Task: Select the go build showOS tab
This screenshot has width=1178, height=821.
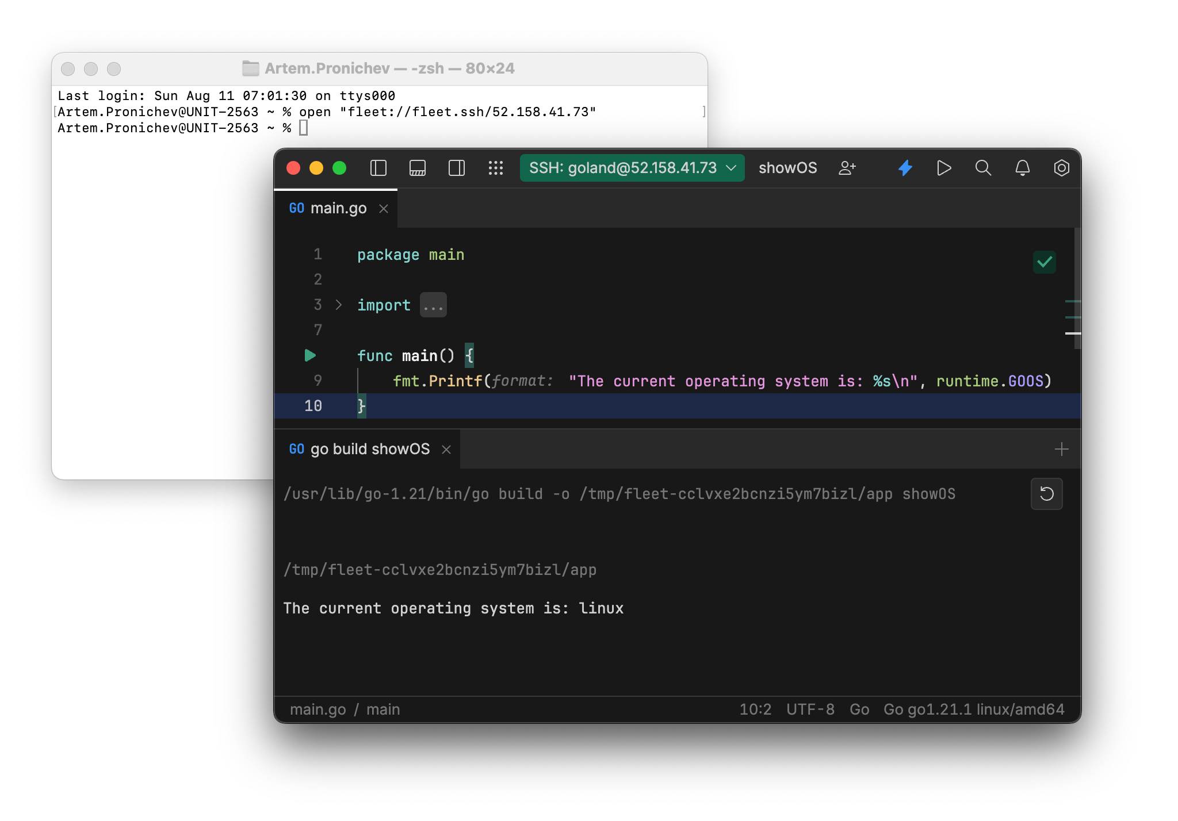Action: tap(370, 449)
